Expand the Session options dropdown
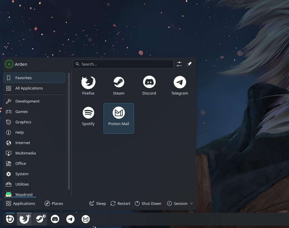The height and width of the screenshot is (228, 289). pos(180,203)
